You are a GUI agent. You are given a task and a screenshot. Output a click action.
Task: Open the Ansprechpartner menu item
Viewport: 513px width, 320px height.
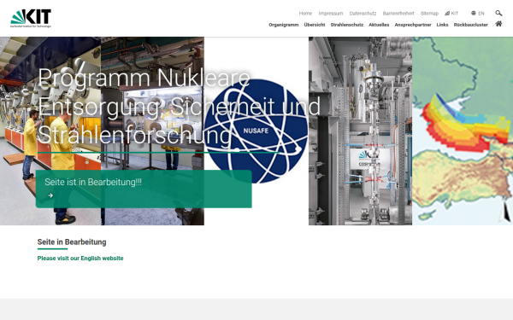point(413,25)
